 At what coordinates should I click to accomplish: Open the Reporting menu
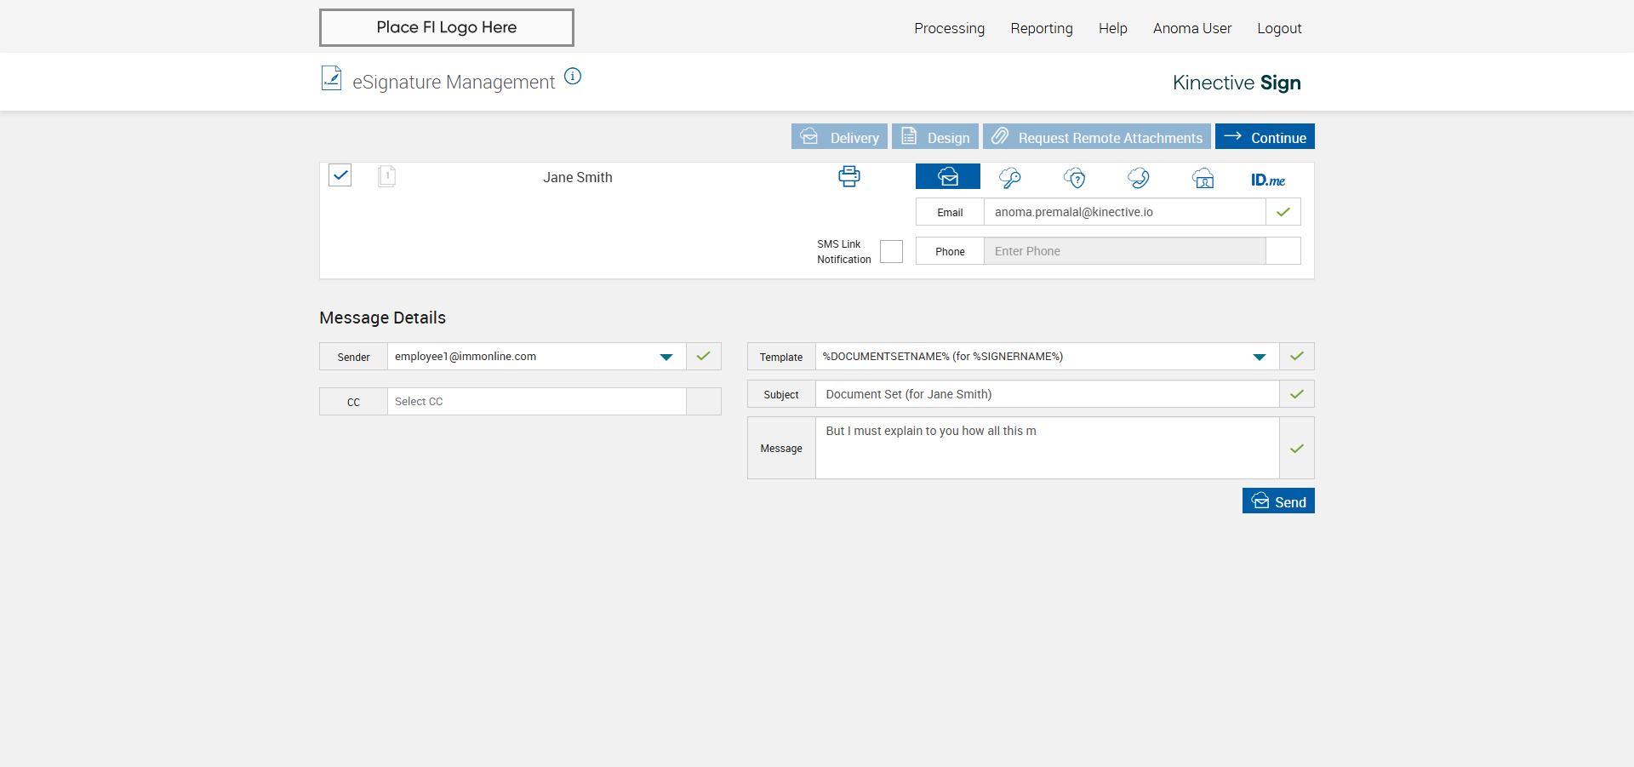tap(1041, 28)
